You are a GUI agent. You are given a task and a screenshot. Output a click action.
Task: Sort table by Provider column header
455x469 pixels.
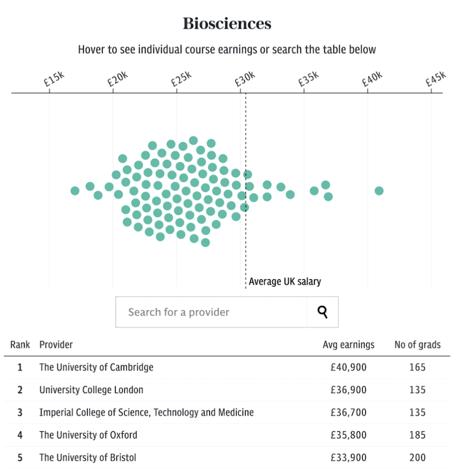56,344
